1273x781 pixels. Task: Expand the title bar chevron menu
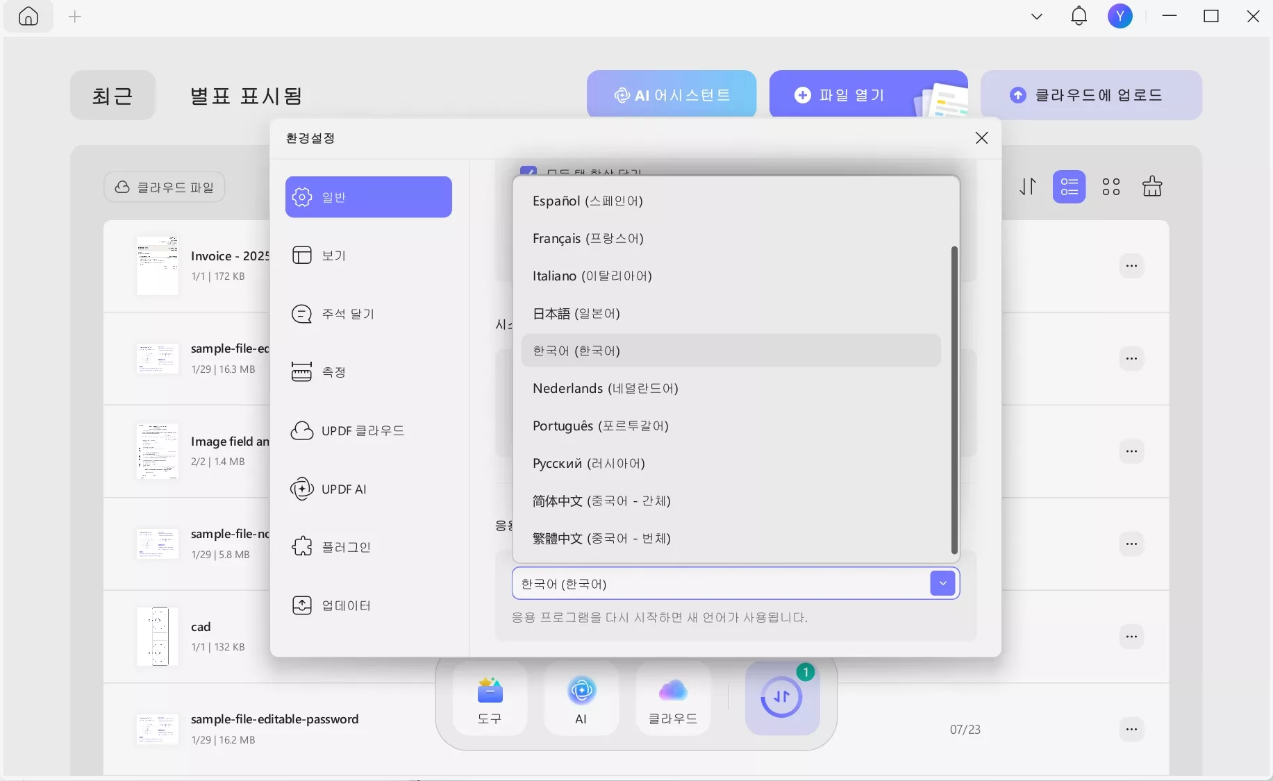1037,17
